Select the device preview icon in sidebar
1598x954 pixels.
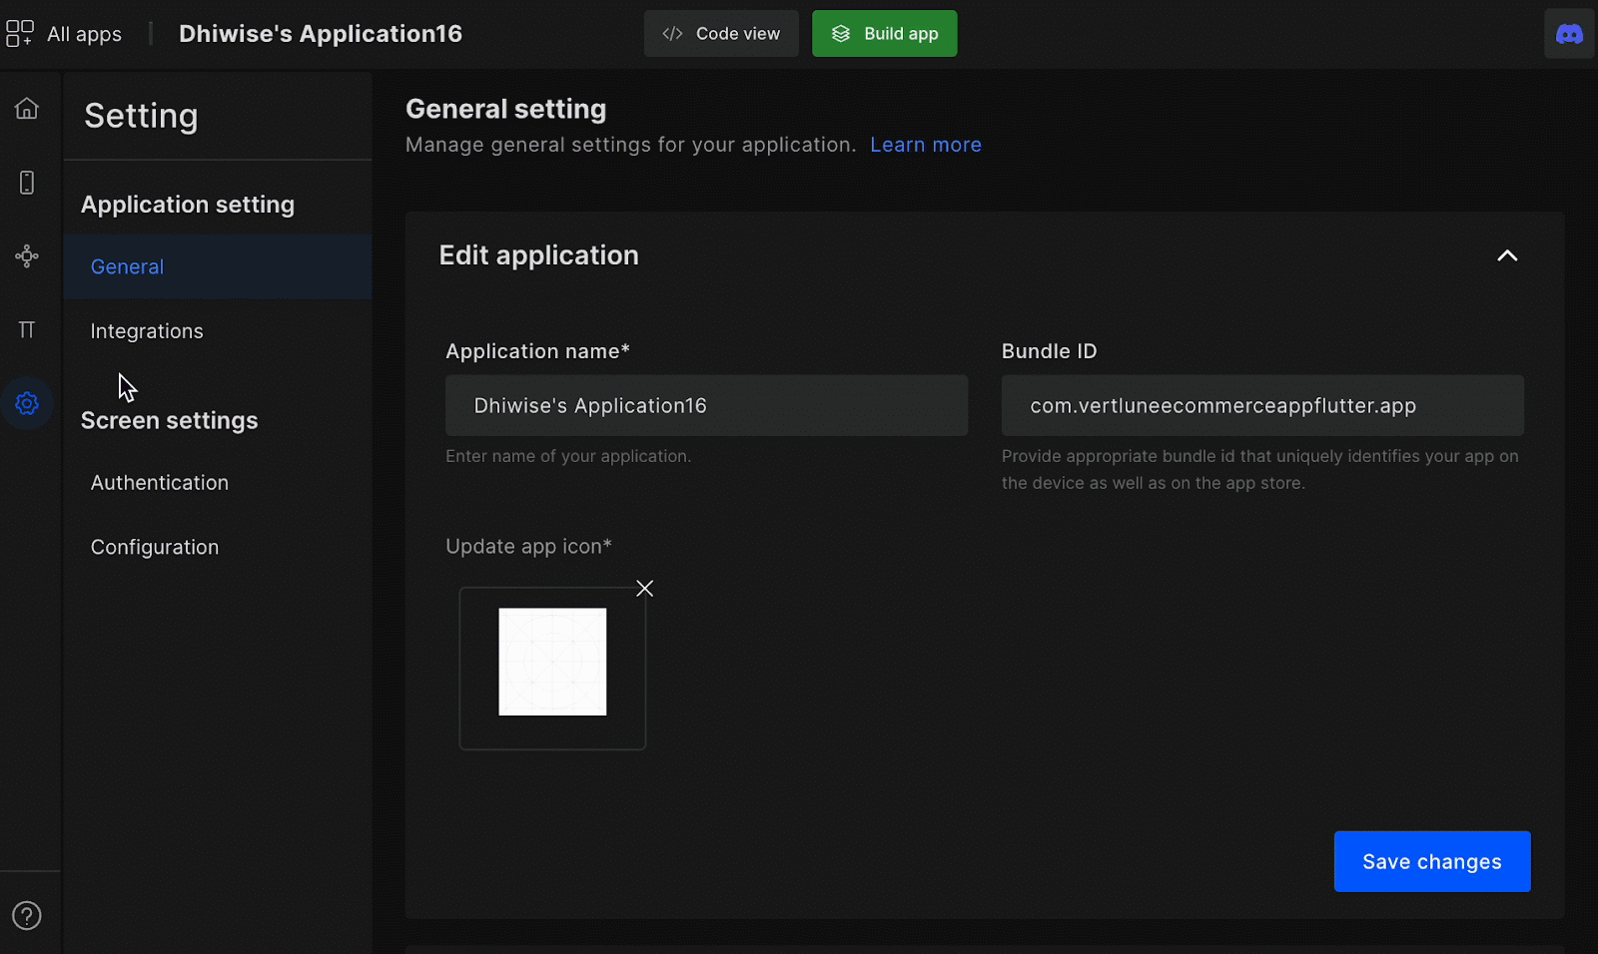tap(27, 182)
